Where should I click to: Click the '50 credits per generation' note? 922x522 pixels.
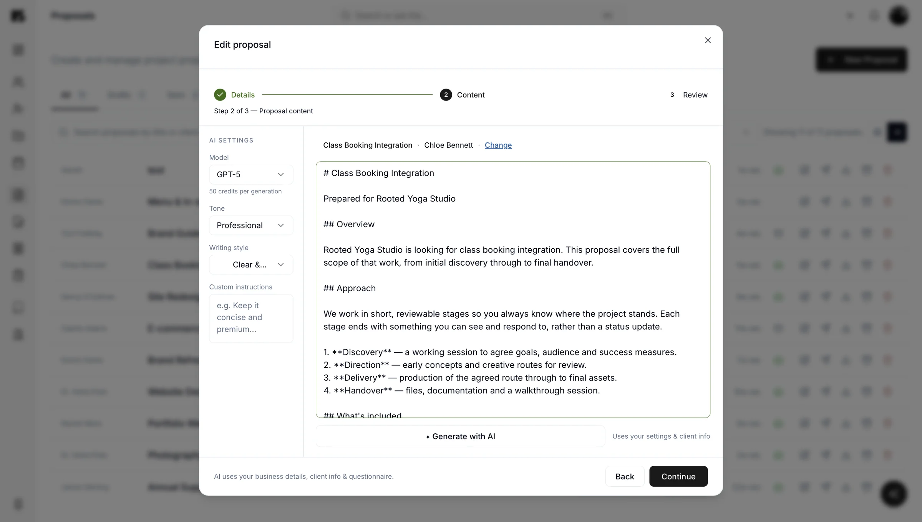[245, 191]
